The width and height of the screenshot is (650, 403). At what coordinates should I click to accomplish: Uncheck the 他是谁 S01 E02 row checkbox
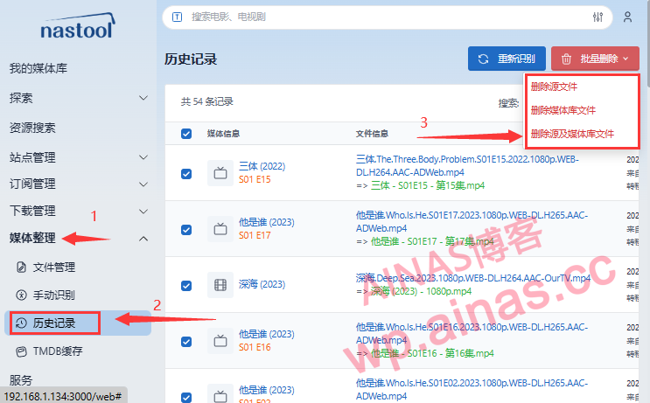point(186,397)
